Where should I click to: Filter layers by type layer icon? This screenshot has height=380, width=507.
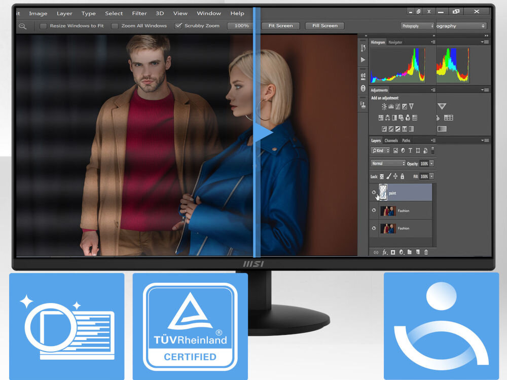[410, 150]
